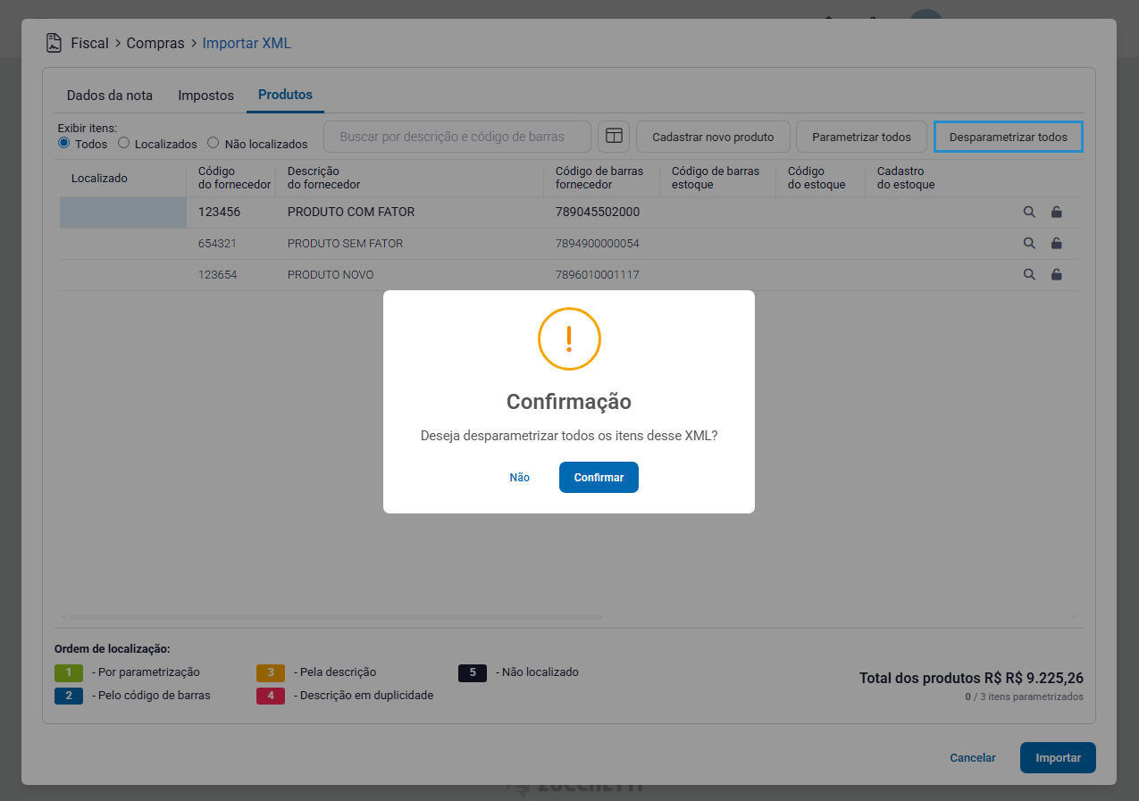Click magnifier icon for PRODUTO NOVO
This screenshot has height=801, width=1139.
point(1029,274)
